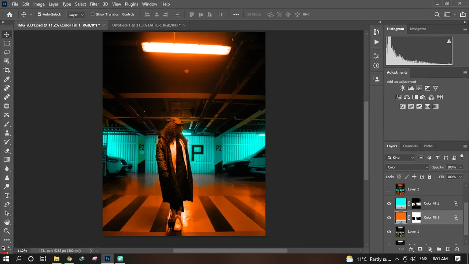Add a Photo Filter adjustment
This screenshot has height=264, width=469.
pyautogui.click(x=423, y=97)
